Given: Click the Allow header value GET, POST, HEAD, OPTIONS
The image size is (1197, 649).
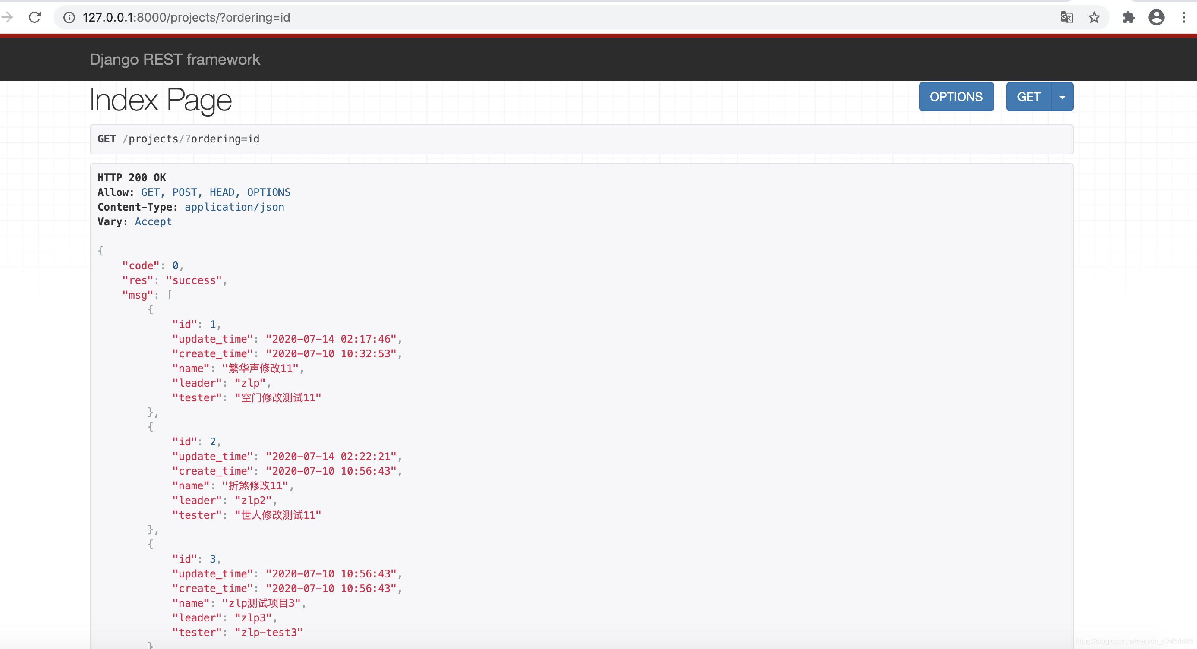Looking at the screenshot, I should [x=216, y=192].
